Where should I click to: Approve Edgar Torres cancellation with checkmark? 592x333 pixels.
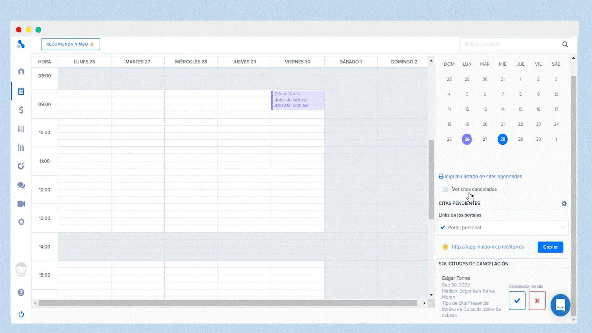tap(517, 301)
